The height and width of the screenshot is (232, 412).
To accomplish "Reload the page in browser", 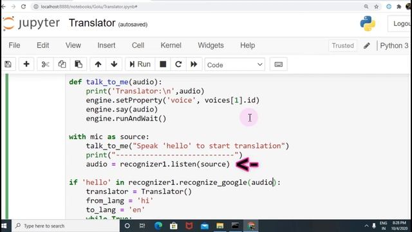I will coord(23,6).
